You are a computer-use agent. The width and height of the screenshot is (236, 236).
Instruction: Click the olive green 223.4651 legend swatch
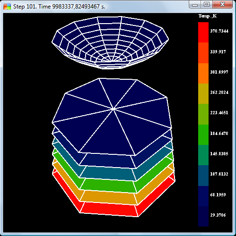pos(203,114)
